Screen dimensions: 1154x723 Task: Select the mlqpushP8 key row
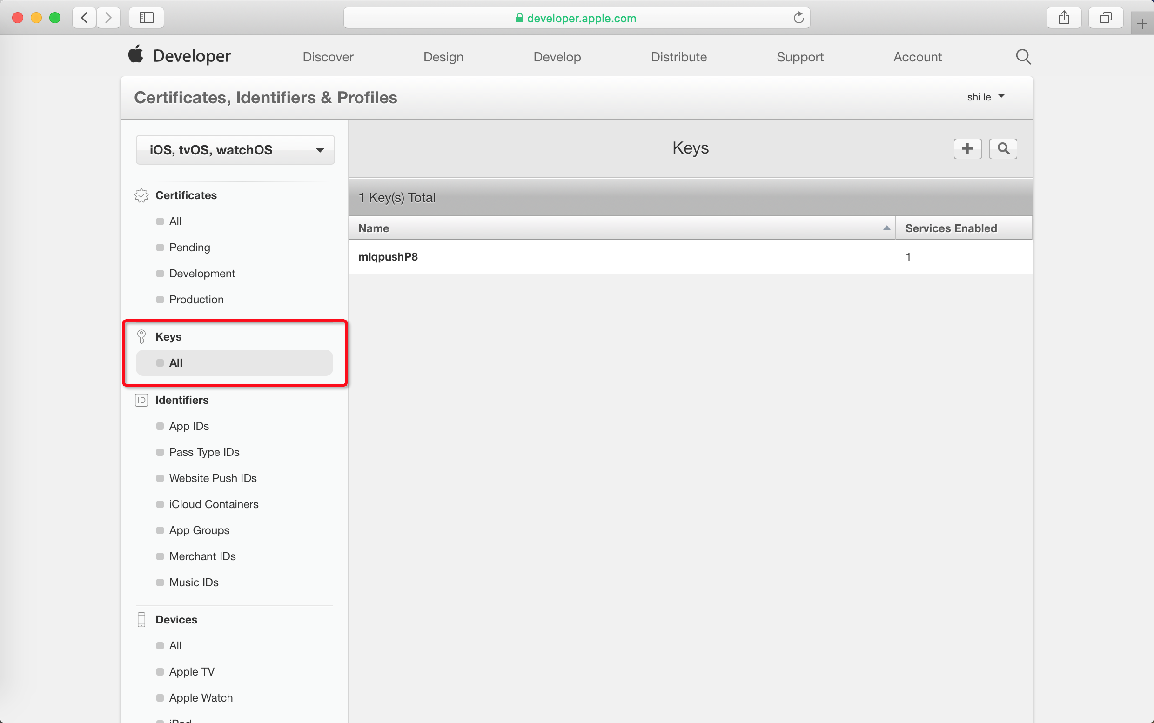691,257
